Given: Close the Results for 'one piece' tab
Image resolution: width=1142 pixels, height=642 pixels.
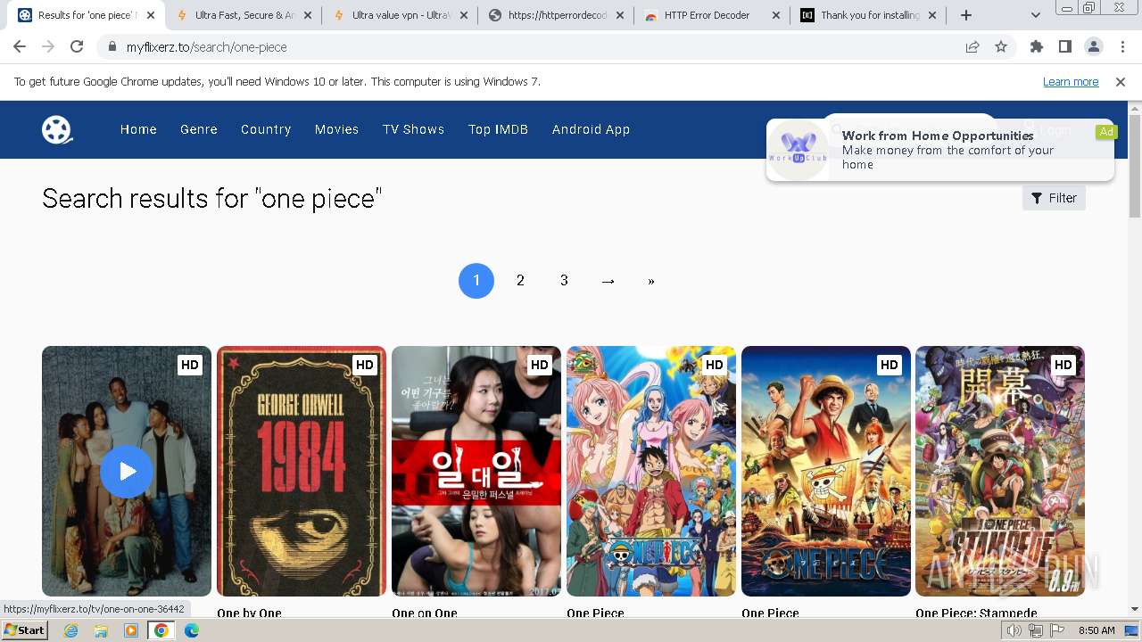Looking at the screenshot, I should pos(151,15).
